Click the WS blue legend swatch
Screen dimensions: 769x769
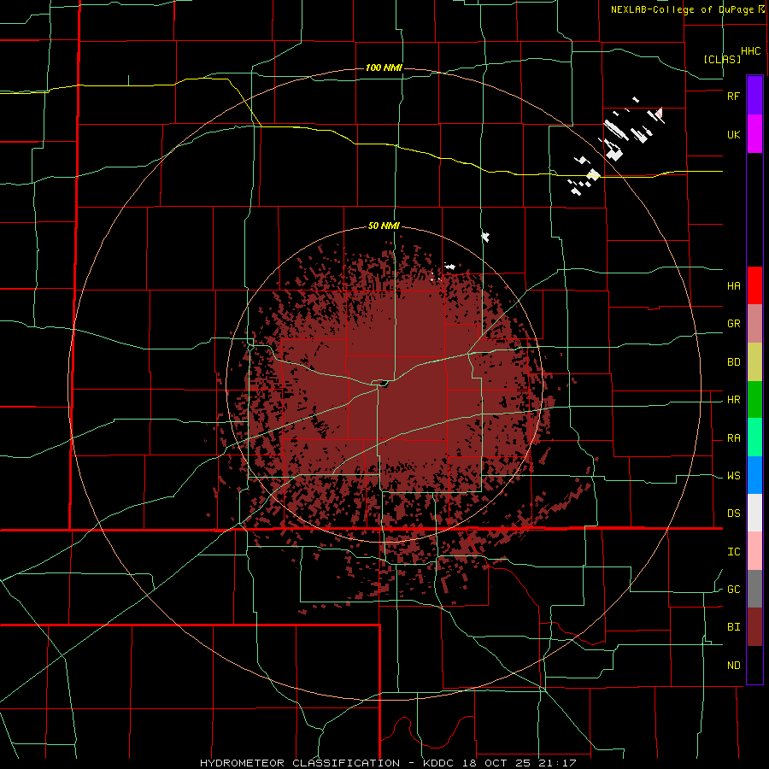pyautogui.click(x=754, y=475)
